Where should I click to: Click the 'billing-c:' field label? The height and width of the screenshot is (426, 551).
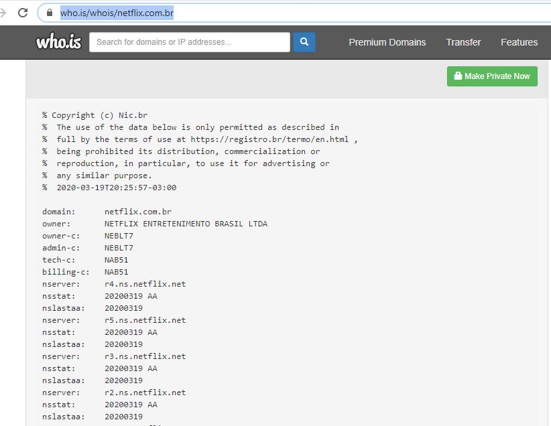(66, 272)
